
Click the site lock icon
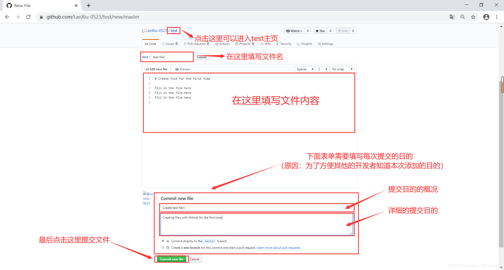tap(41, 17)
